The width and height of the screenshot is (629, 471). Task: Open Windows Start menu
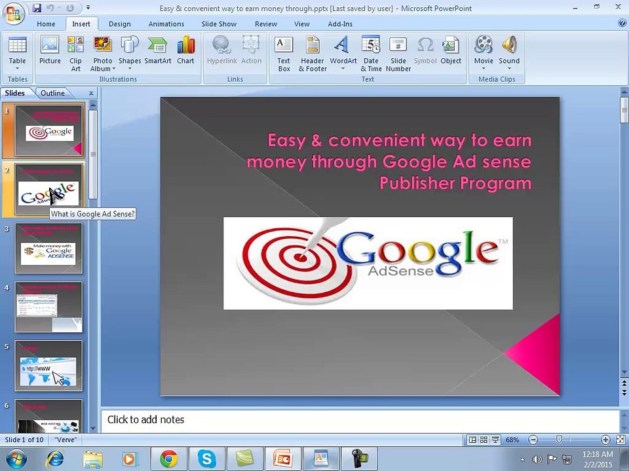[x=15, y=459]
